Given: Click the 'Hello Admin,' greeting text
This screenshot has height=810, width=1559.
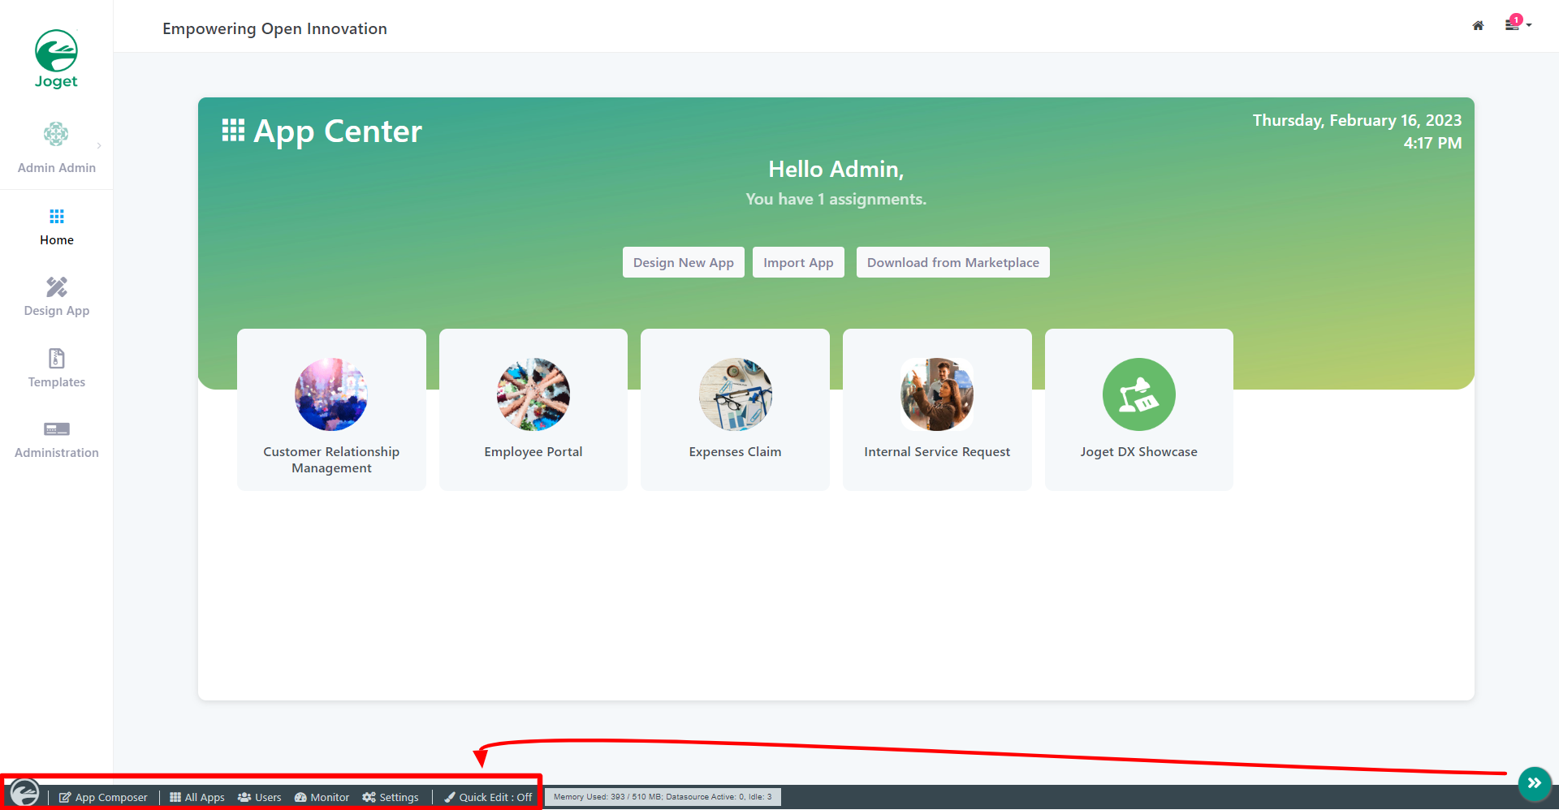Looking at the screenshot, I should [x=836, y=169].
